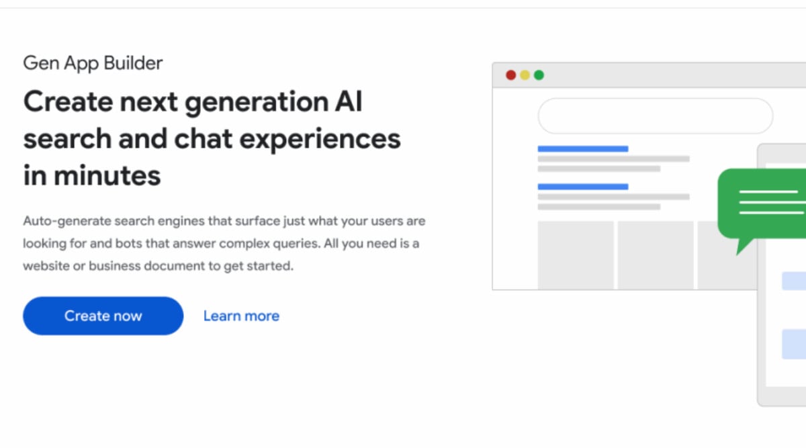
Task: Click the red window dot in the mockup
Action: (x=511, y=75)
